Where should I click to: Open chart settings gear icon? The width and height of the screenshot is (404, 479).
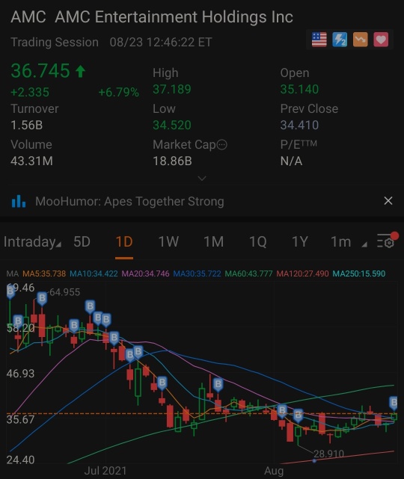point(387,241)
